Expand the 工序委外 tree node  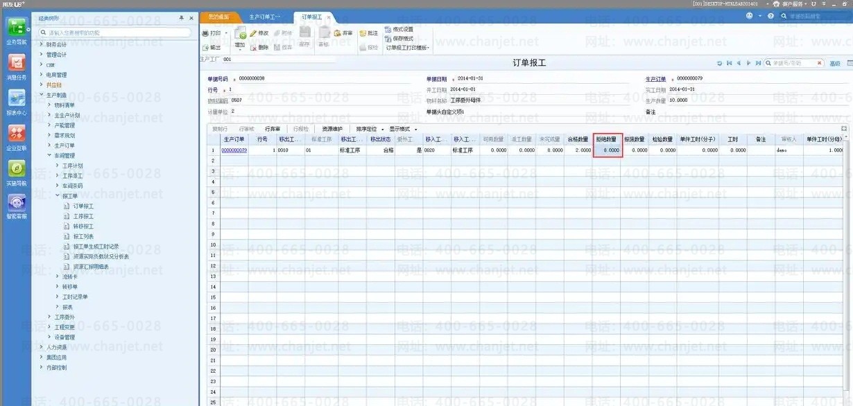[49, 317]
